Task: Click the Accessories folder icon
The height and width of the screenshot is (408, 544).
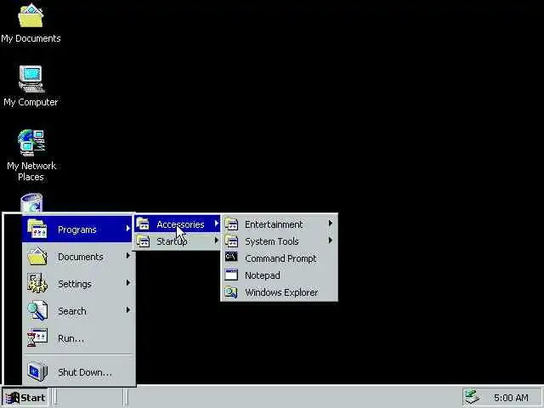Action: tap(143, 224)
